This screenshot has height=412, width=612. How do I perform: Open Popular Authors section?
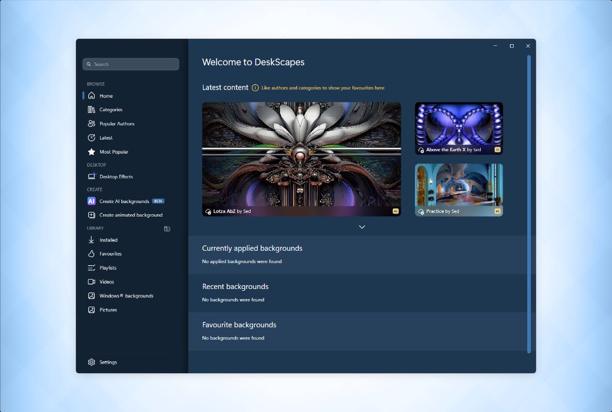117,124
